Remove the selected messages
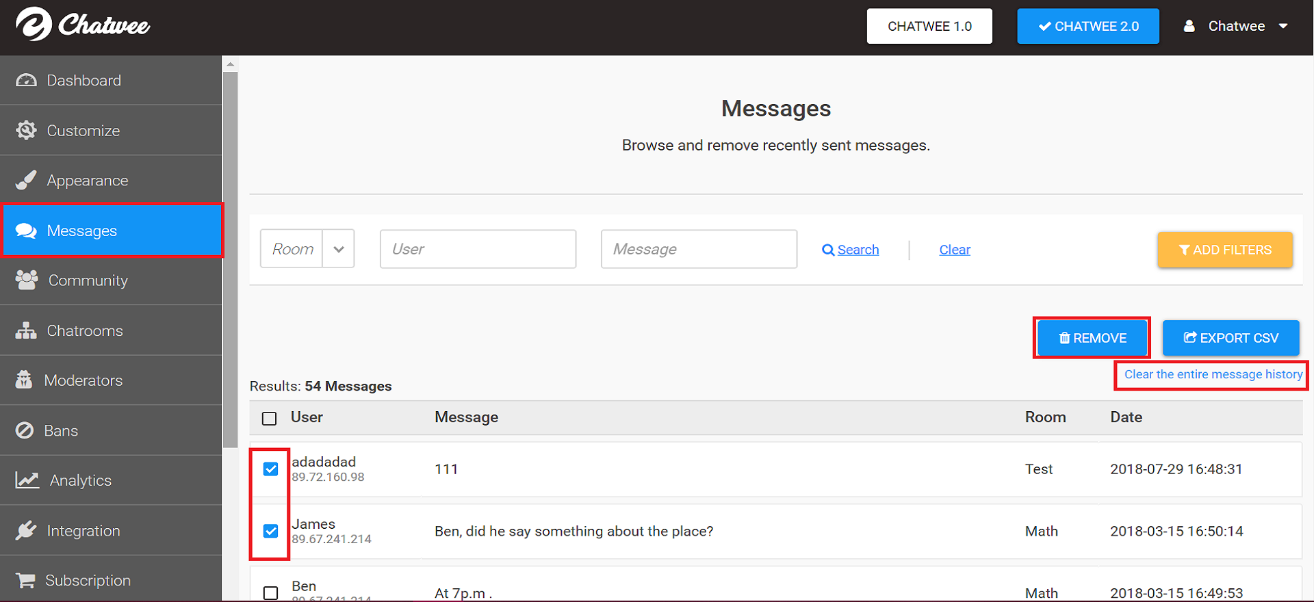This screenshot has height=602, width=1314. click(x=1092, y=338)
